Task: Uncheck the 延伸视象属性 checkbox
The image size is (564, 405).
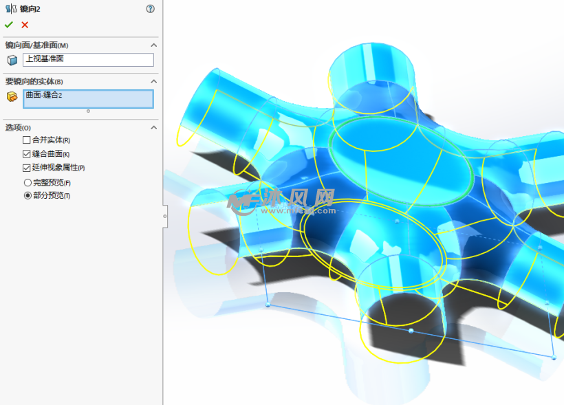Action: click(x=26, y=168)
